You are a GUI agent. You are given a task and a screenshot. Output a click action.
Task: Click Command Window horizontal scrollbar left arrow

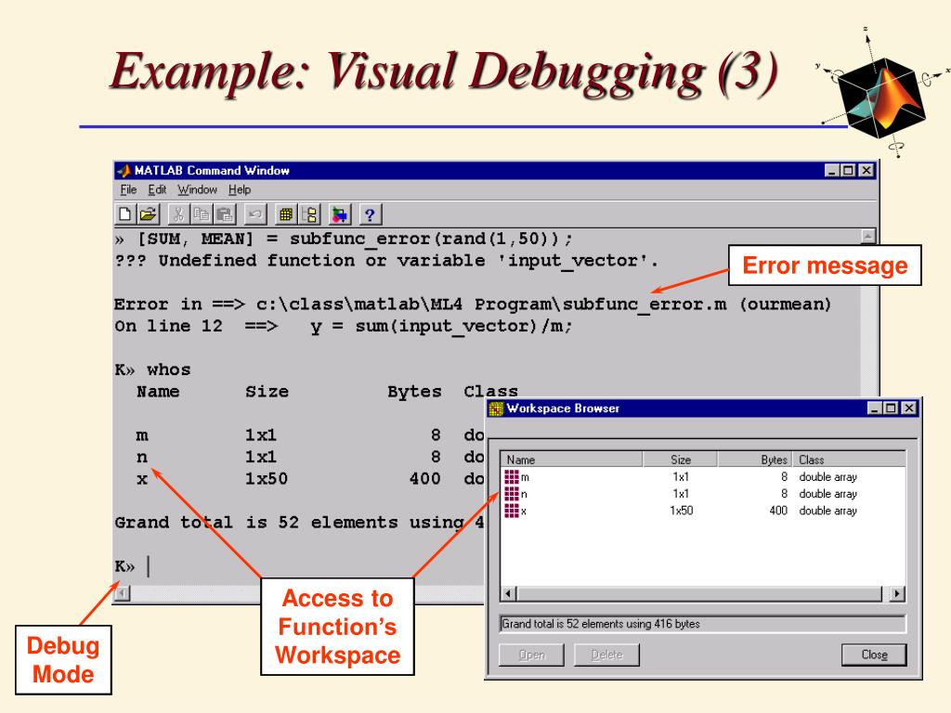click(122, 592)
